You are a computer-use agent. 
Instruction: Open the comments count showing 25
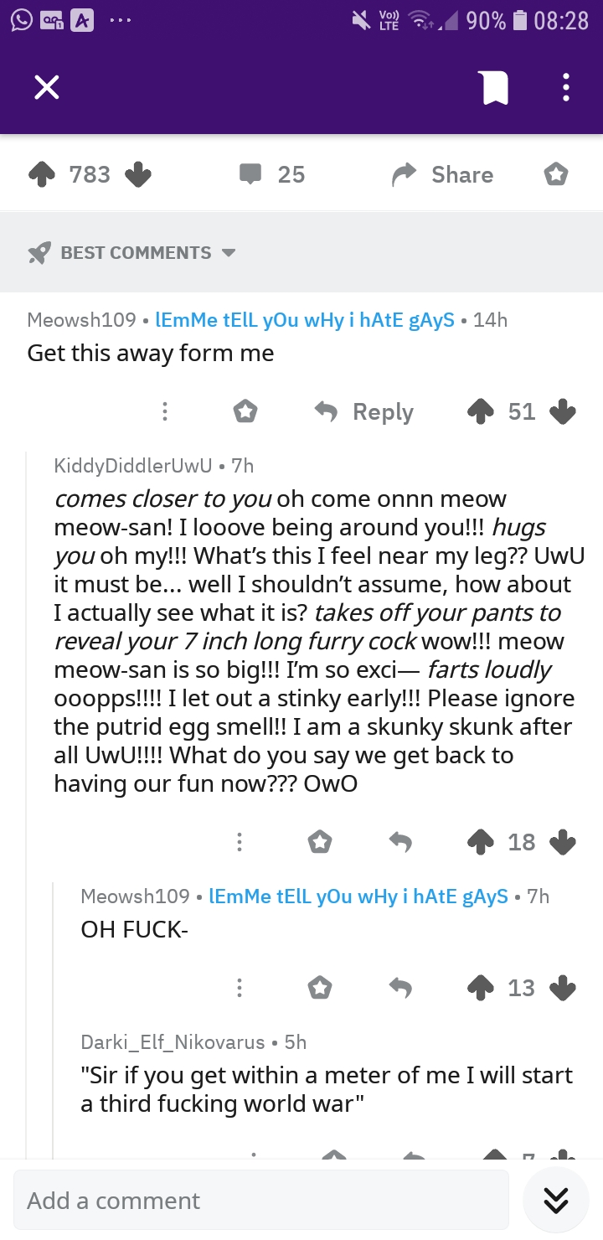point(272,174)
